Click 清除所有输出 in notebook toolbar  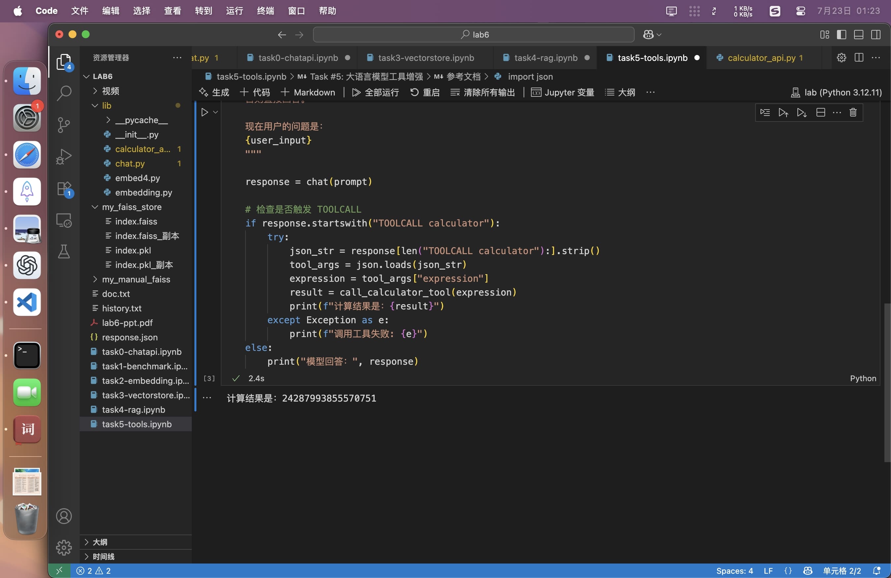[x=482, y=92]
